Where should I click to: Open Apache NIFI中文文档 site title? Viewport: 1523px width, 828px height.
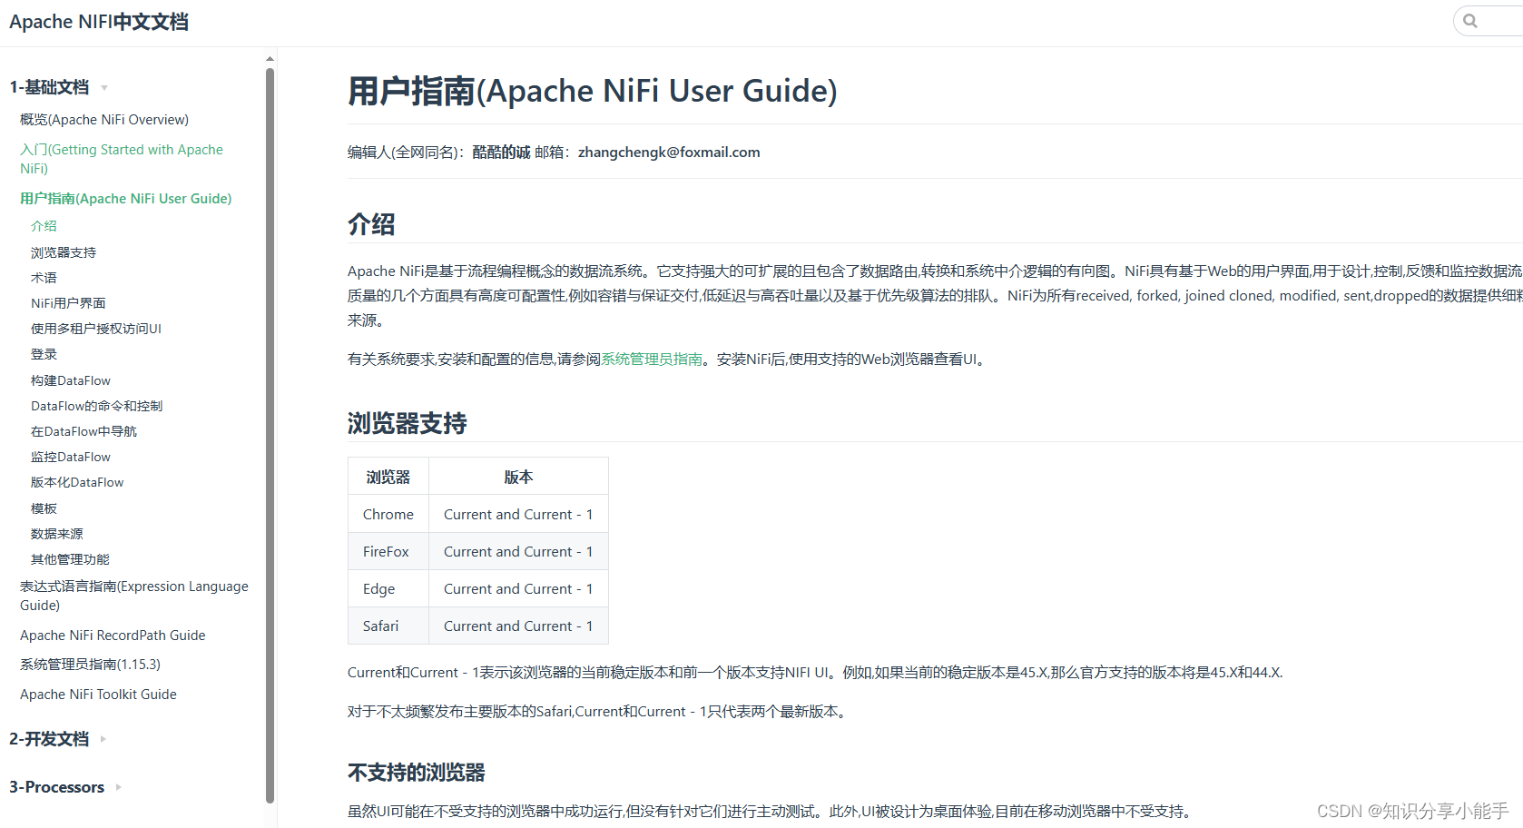point(99,22)
